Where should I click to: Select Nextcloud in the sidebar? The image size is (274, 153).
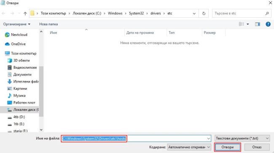pos(19,35)
